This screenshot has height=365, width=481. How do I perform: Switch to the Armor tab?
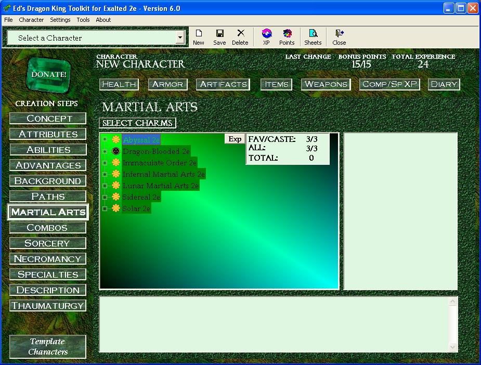coord(168,84)
